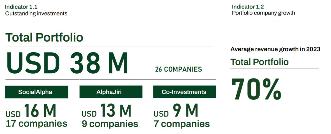This screenshot has width=331, height=134.
Task: Click the divider line under Indicator 1.1
Action: [36, 22]
